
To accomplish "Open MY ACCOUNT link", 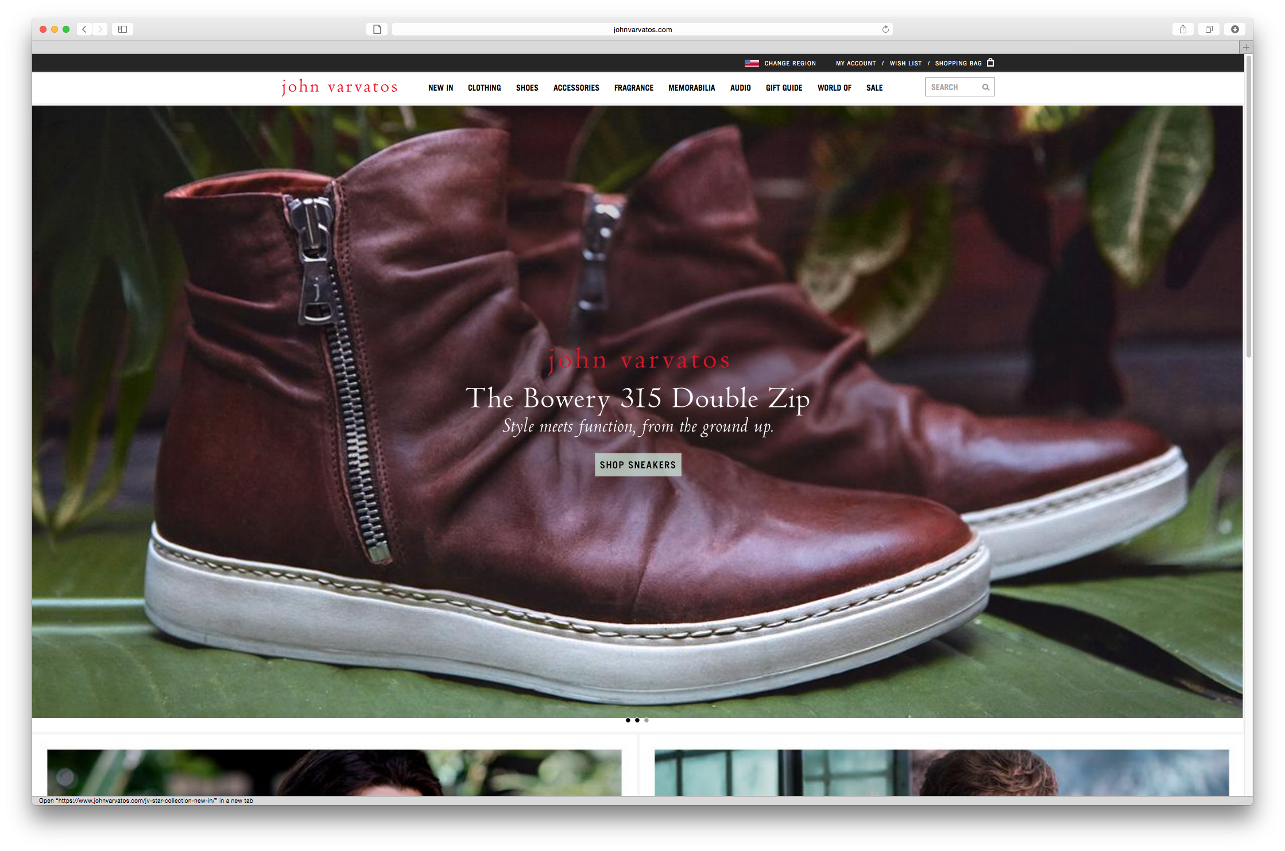I will (x=856, y=63).
